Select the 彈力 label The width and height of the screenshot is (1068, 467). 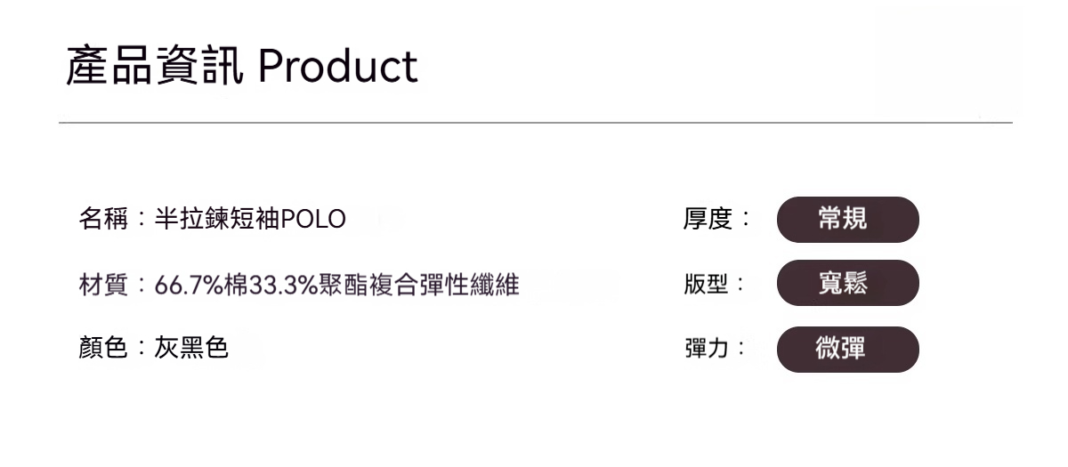click(x=708, y=348)
